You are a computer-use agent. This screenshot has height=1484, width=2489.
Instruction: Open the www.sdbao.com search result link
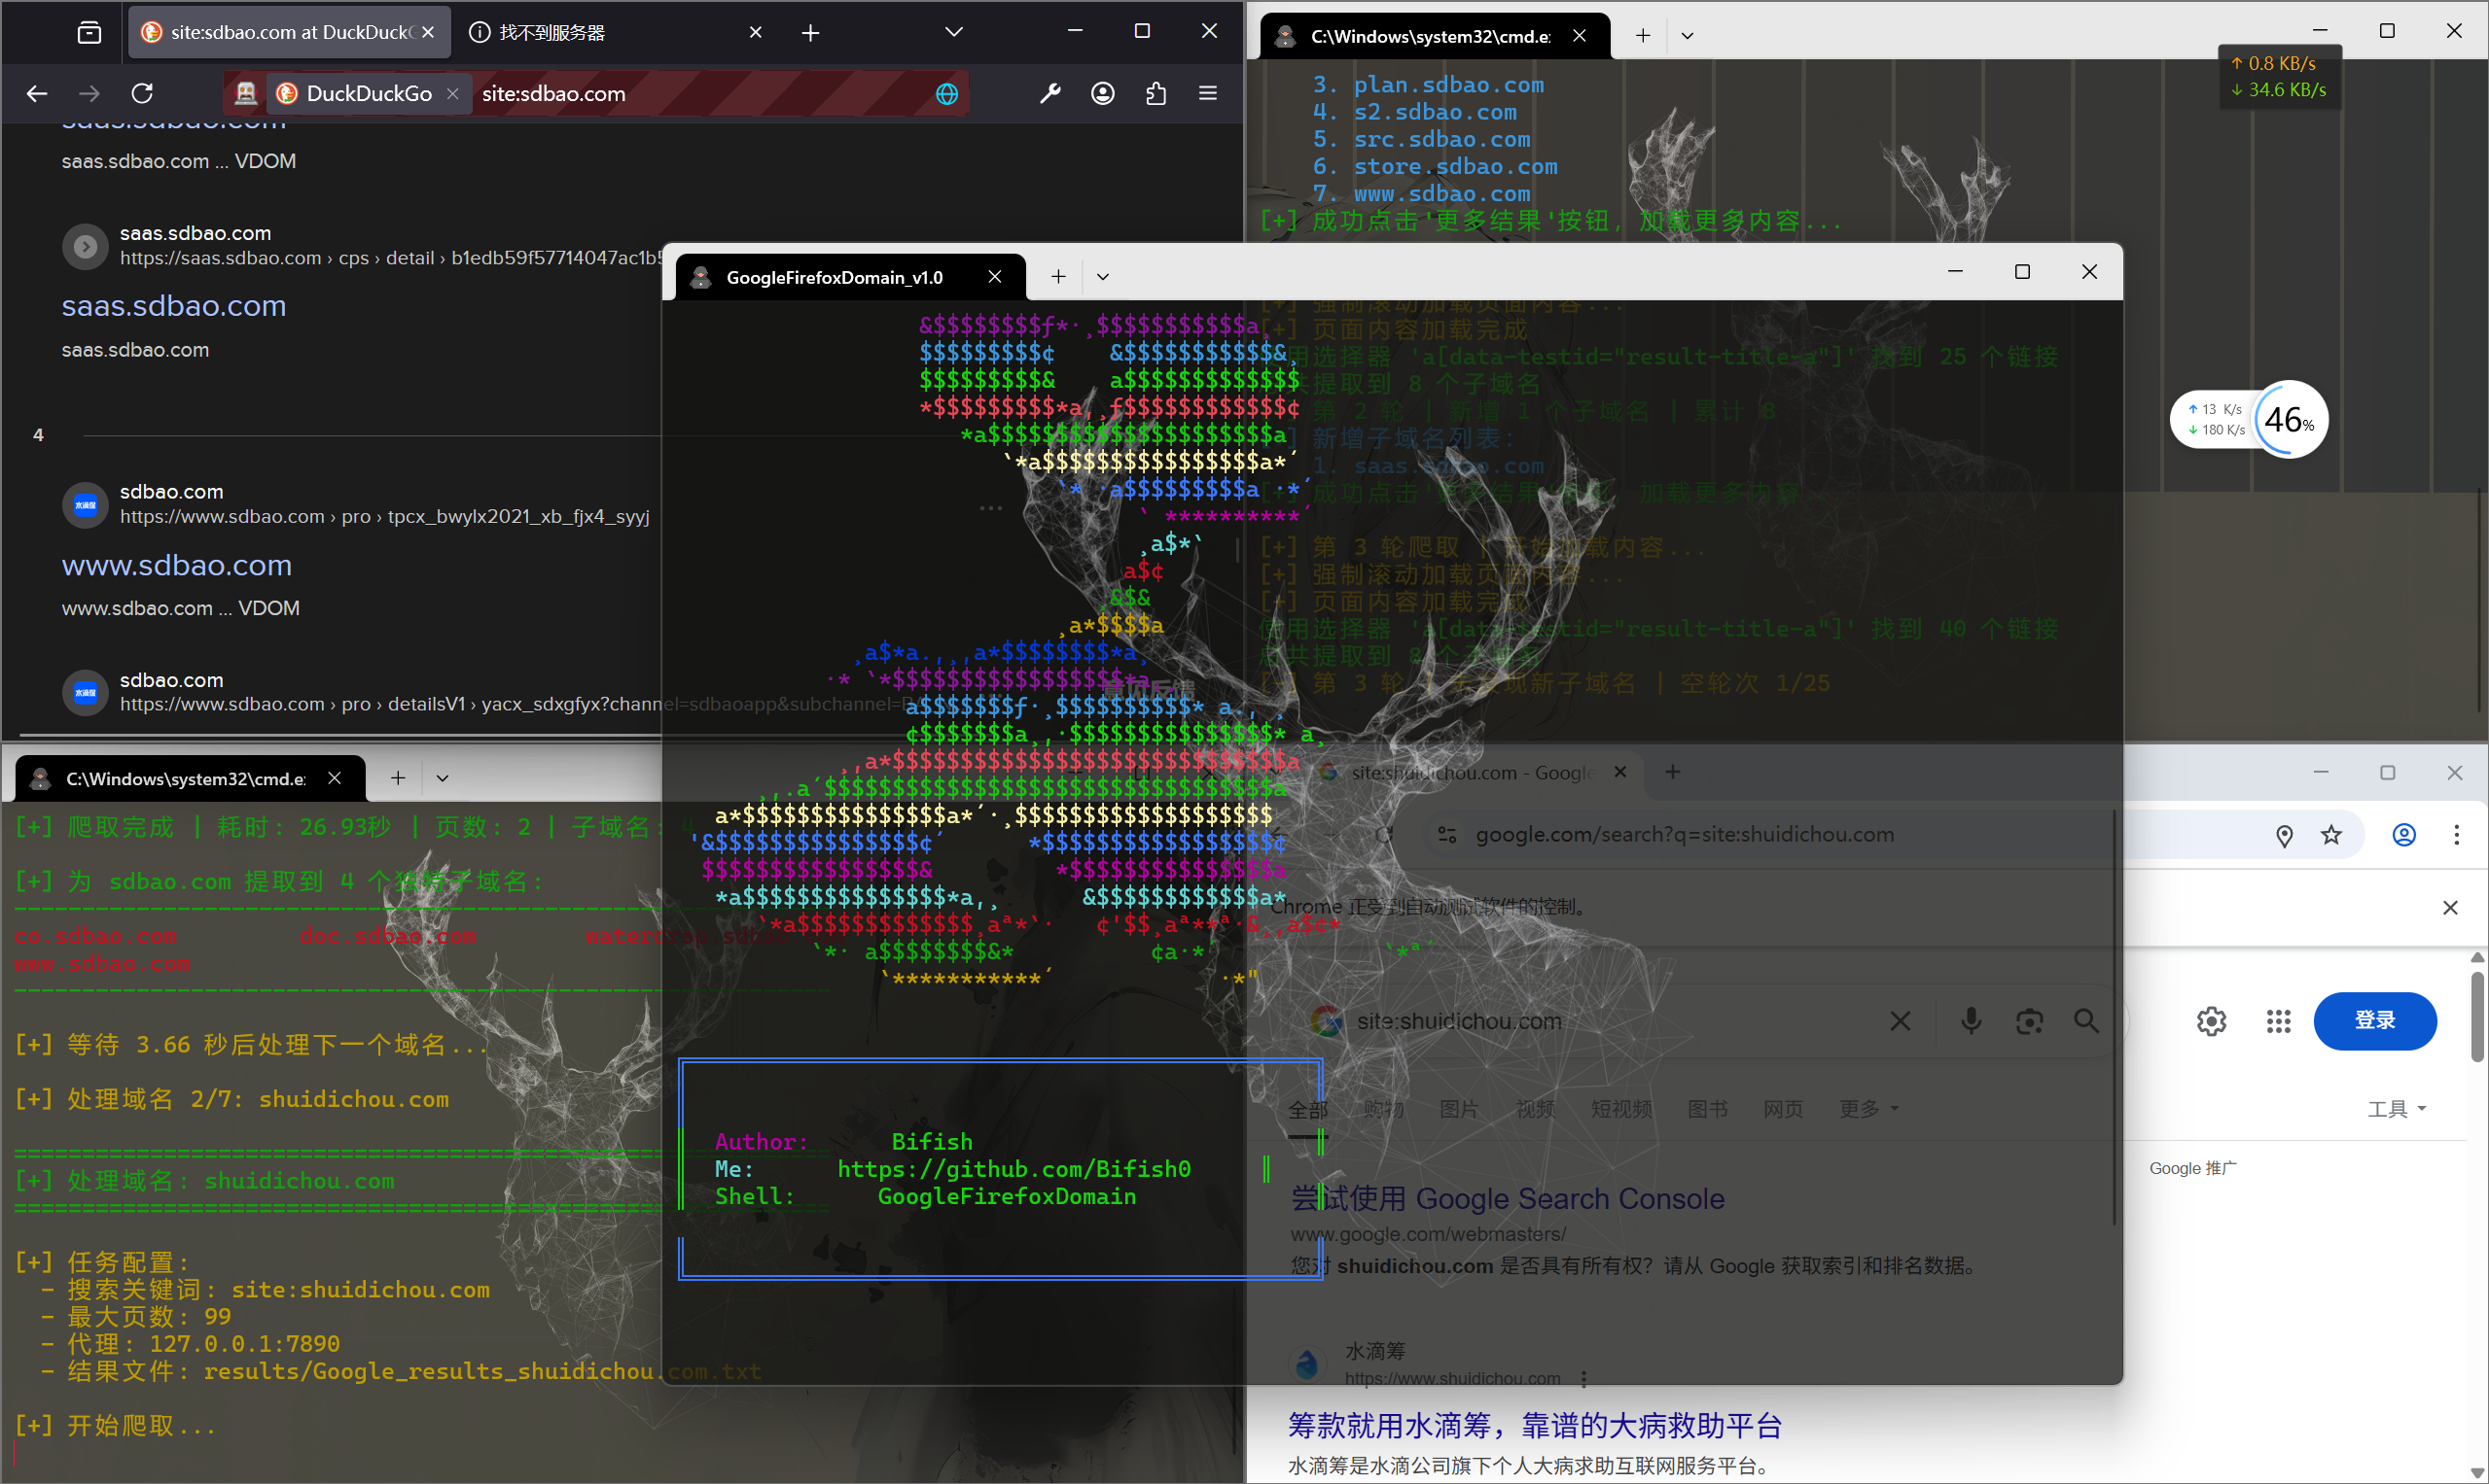pos(177,565)
